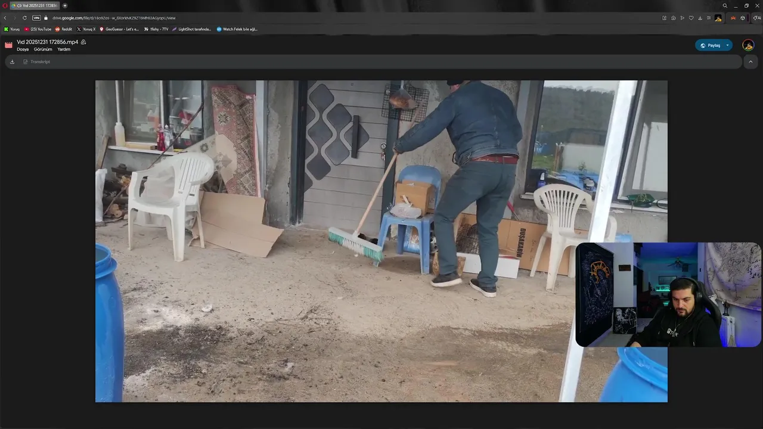Open the Dosya menu
The image size is (763, 429).
point(23,49)
